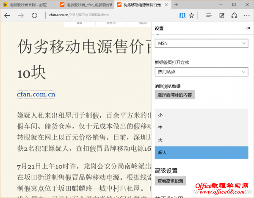This screenshot has width=254, height=198.
Task: Choose 中 font size option
Action: pyautogui.click(x=202, y=127)
